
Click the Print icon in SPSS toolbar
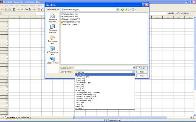(x=10, y=9)
